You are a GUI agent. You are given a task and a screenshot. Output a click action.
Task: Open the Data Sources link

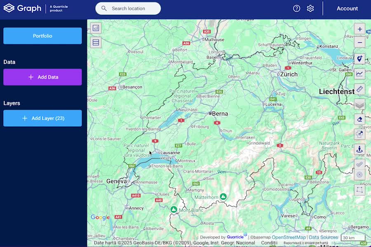(323, 237)
